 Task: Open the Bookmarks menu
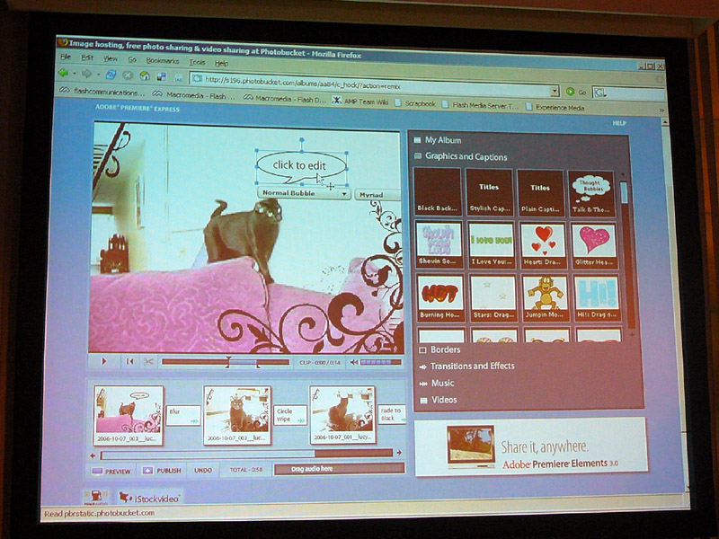pos(163,60)
